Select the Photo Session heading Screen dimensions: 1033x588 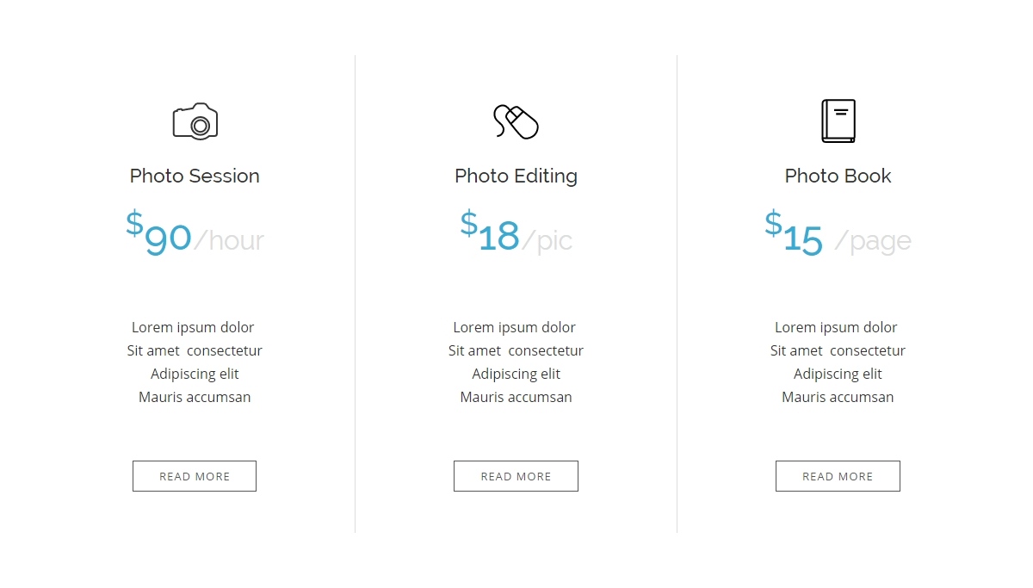point(195,176)
